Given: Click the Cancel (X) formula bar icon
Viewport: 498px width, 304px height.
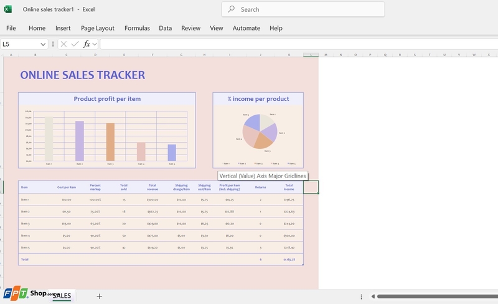Looking at the screenshot, I should [x=63, y=44].
